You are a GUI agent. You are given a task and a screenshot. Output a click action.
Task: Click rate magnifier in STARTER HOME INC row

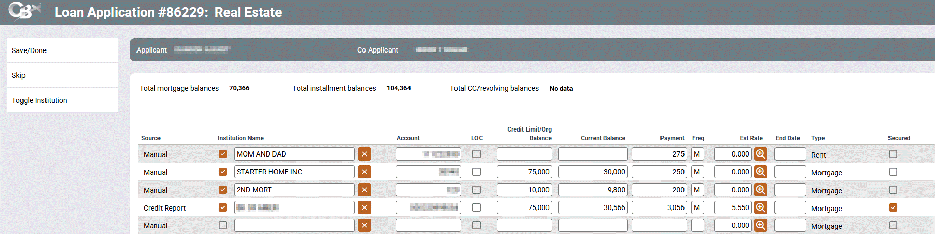pos(761,172)
